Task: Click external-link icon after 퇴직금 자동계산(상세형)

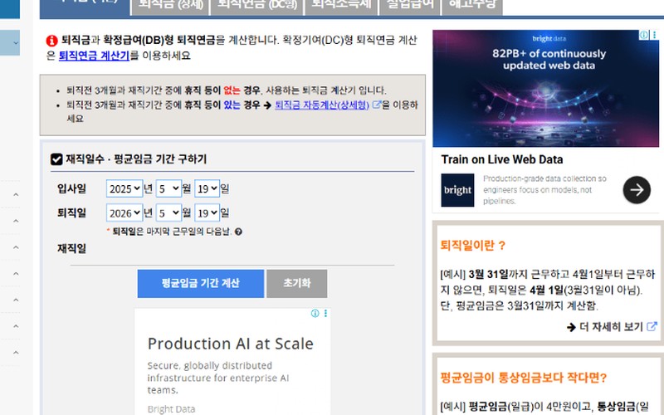Action: (376, 105)
